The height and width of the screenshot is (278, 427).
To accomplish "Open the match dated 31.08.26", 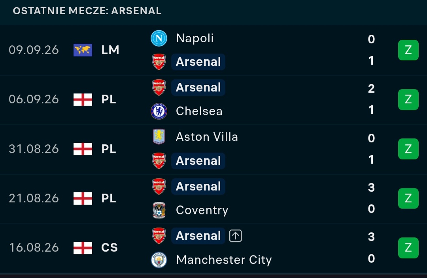I will point(213,149).
